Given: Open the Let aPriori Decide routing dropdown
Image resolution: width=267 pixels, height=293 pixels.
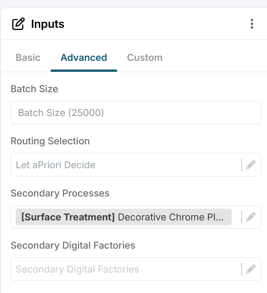Looking at the screenshot, I should coord(126,165).
